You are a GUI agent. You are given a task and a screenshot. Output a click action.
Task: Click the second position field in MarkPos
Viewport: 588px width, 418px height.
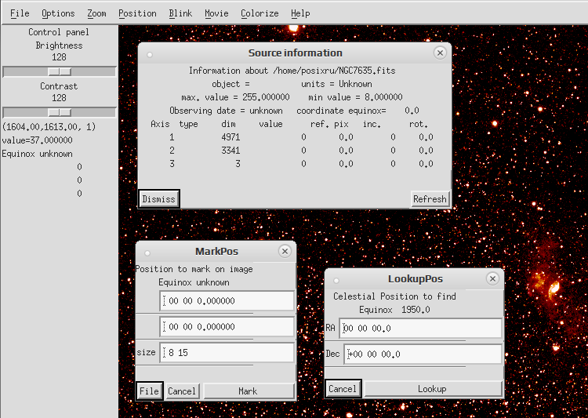(x=227, y=327)
